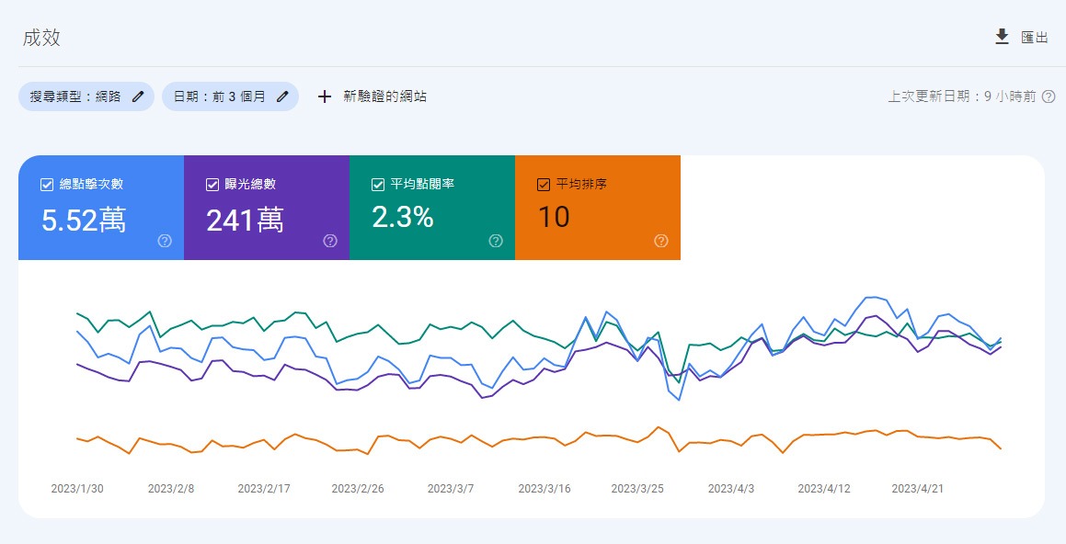Open the 搜尋類型：網路 filter chip
Screen dimensions: 1066x544
click(x=75, y=96)
